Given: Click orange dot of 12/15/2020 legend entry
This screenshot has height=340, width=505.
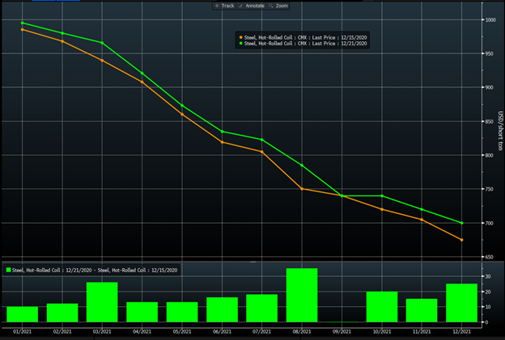Looking at the screenshot, I should click(x=240, y=36).
